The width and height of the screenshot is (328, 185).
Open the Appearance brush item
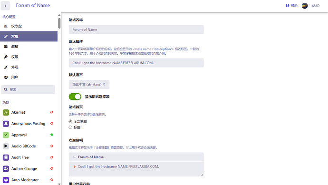(29, 67)
